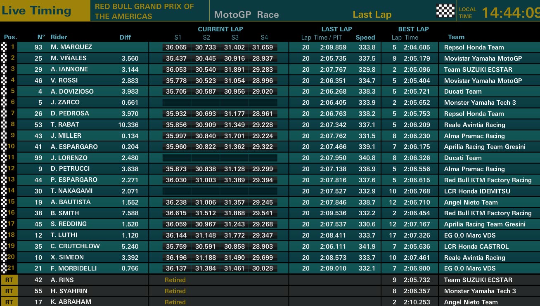Click the empty sector bar for J. Zarco
The width and height of the screenshot is (540, 306).
pyautogui.click(x=220, y=102)
